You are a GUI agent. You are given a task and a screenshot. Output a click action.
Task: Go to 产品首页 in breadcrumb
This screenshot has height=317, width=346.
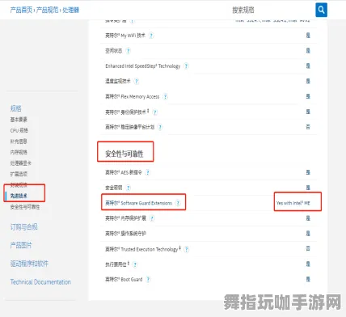(21, 10)
